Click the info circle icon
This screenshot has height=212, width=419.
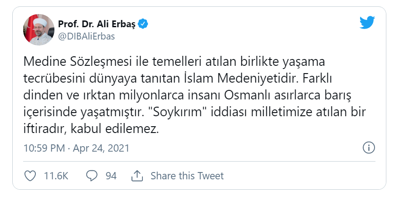click(369, 148)
